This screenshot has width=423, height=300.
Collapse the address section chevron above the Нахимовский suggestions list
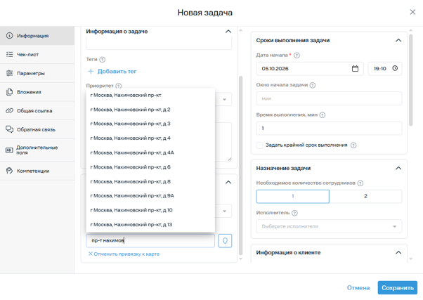(228, 182)
